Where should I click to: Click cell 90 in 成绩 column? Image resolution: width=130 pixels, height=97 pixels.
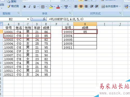pos(46,55)
